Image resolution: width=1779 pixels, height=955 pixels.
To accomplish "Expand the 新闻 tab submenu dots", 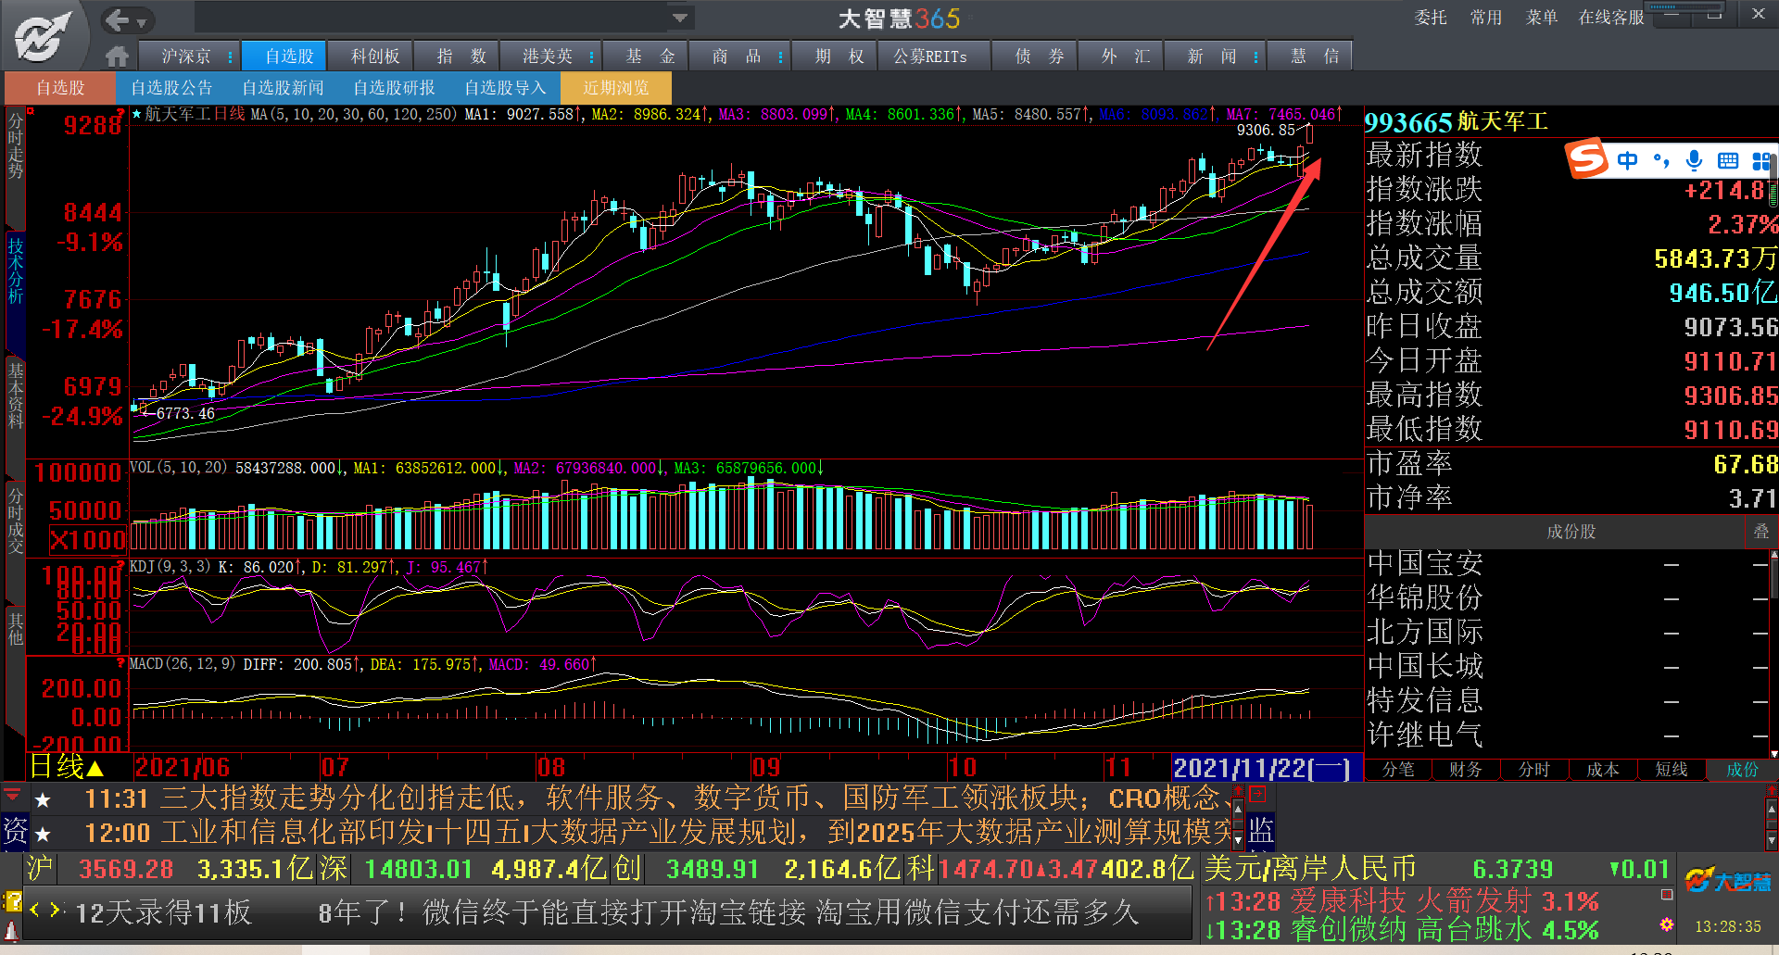I will 1255,57.
